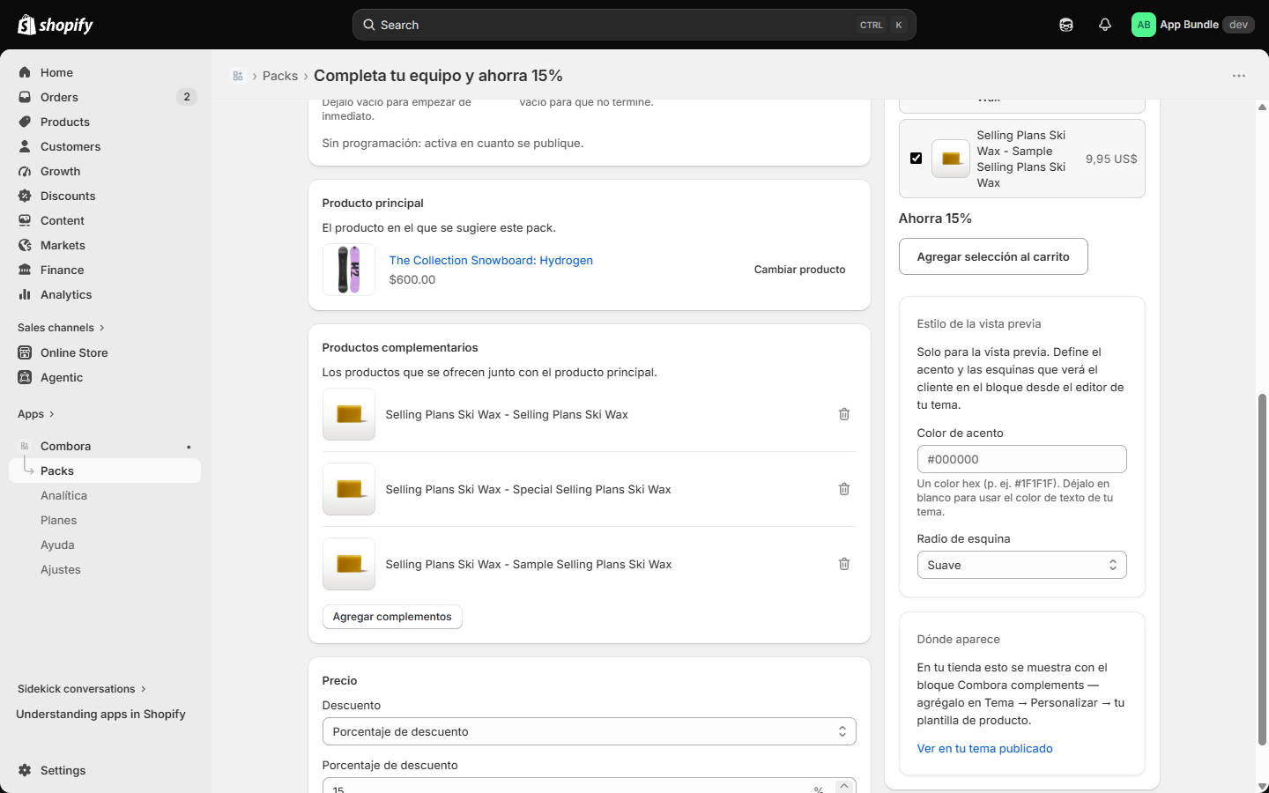
Task: Select the Discounts menu label
Action: pos(68,196)
